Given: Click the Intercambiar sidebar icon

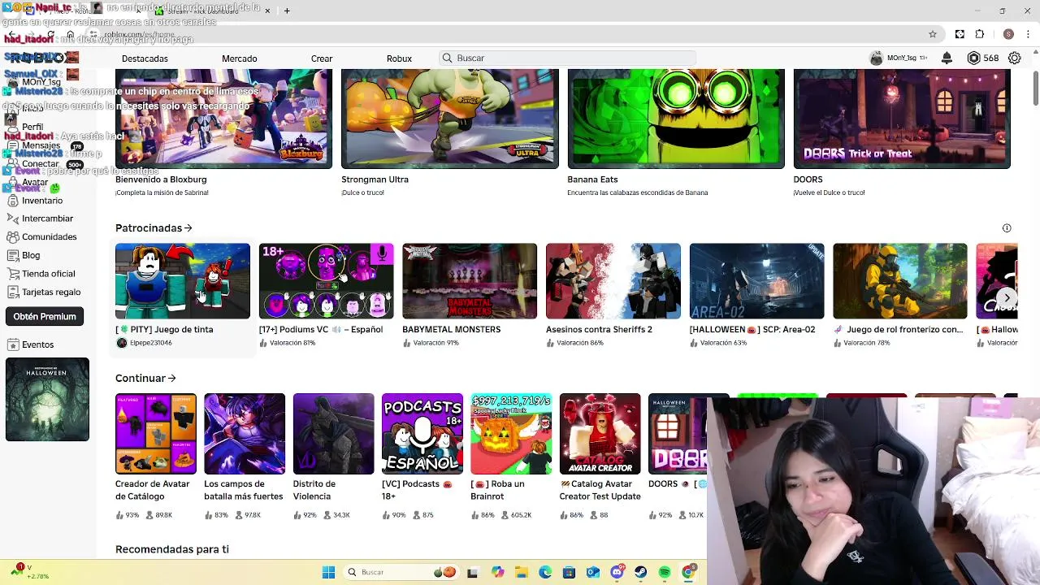Looking at the screenshot, I should (13, 218).
